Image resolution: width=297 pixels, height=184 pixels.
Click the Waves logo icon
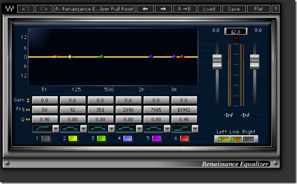pos(9,9)
